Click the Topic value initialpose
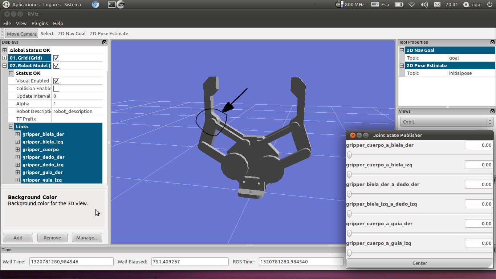 tap(471, 73)
